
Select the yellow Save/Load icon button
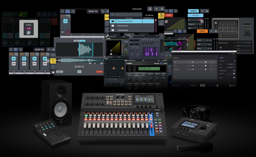click(x=161, y=16)
